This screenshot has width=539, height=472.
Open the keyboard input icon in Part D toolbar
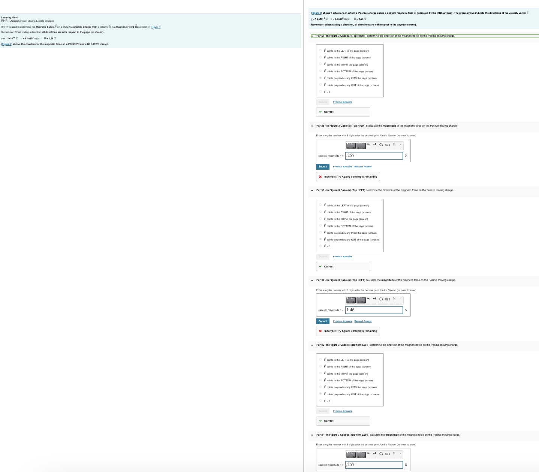(x=387, y=300)
